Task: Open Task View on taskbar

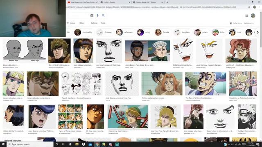Action: pyautogui.click(x=63, y=144)
